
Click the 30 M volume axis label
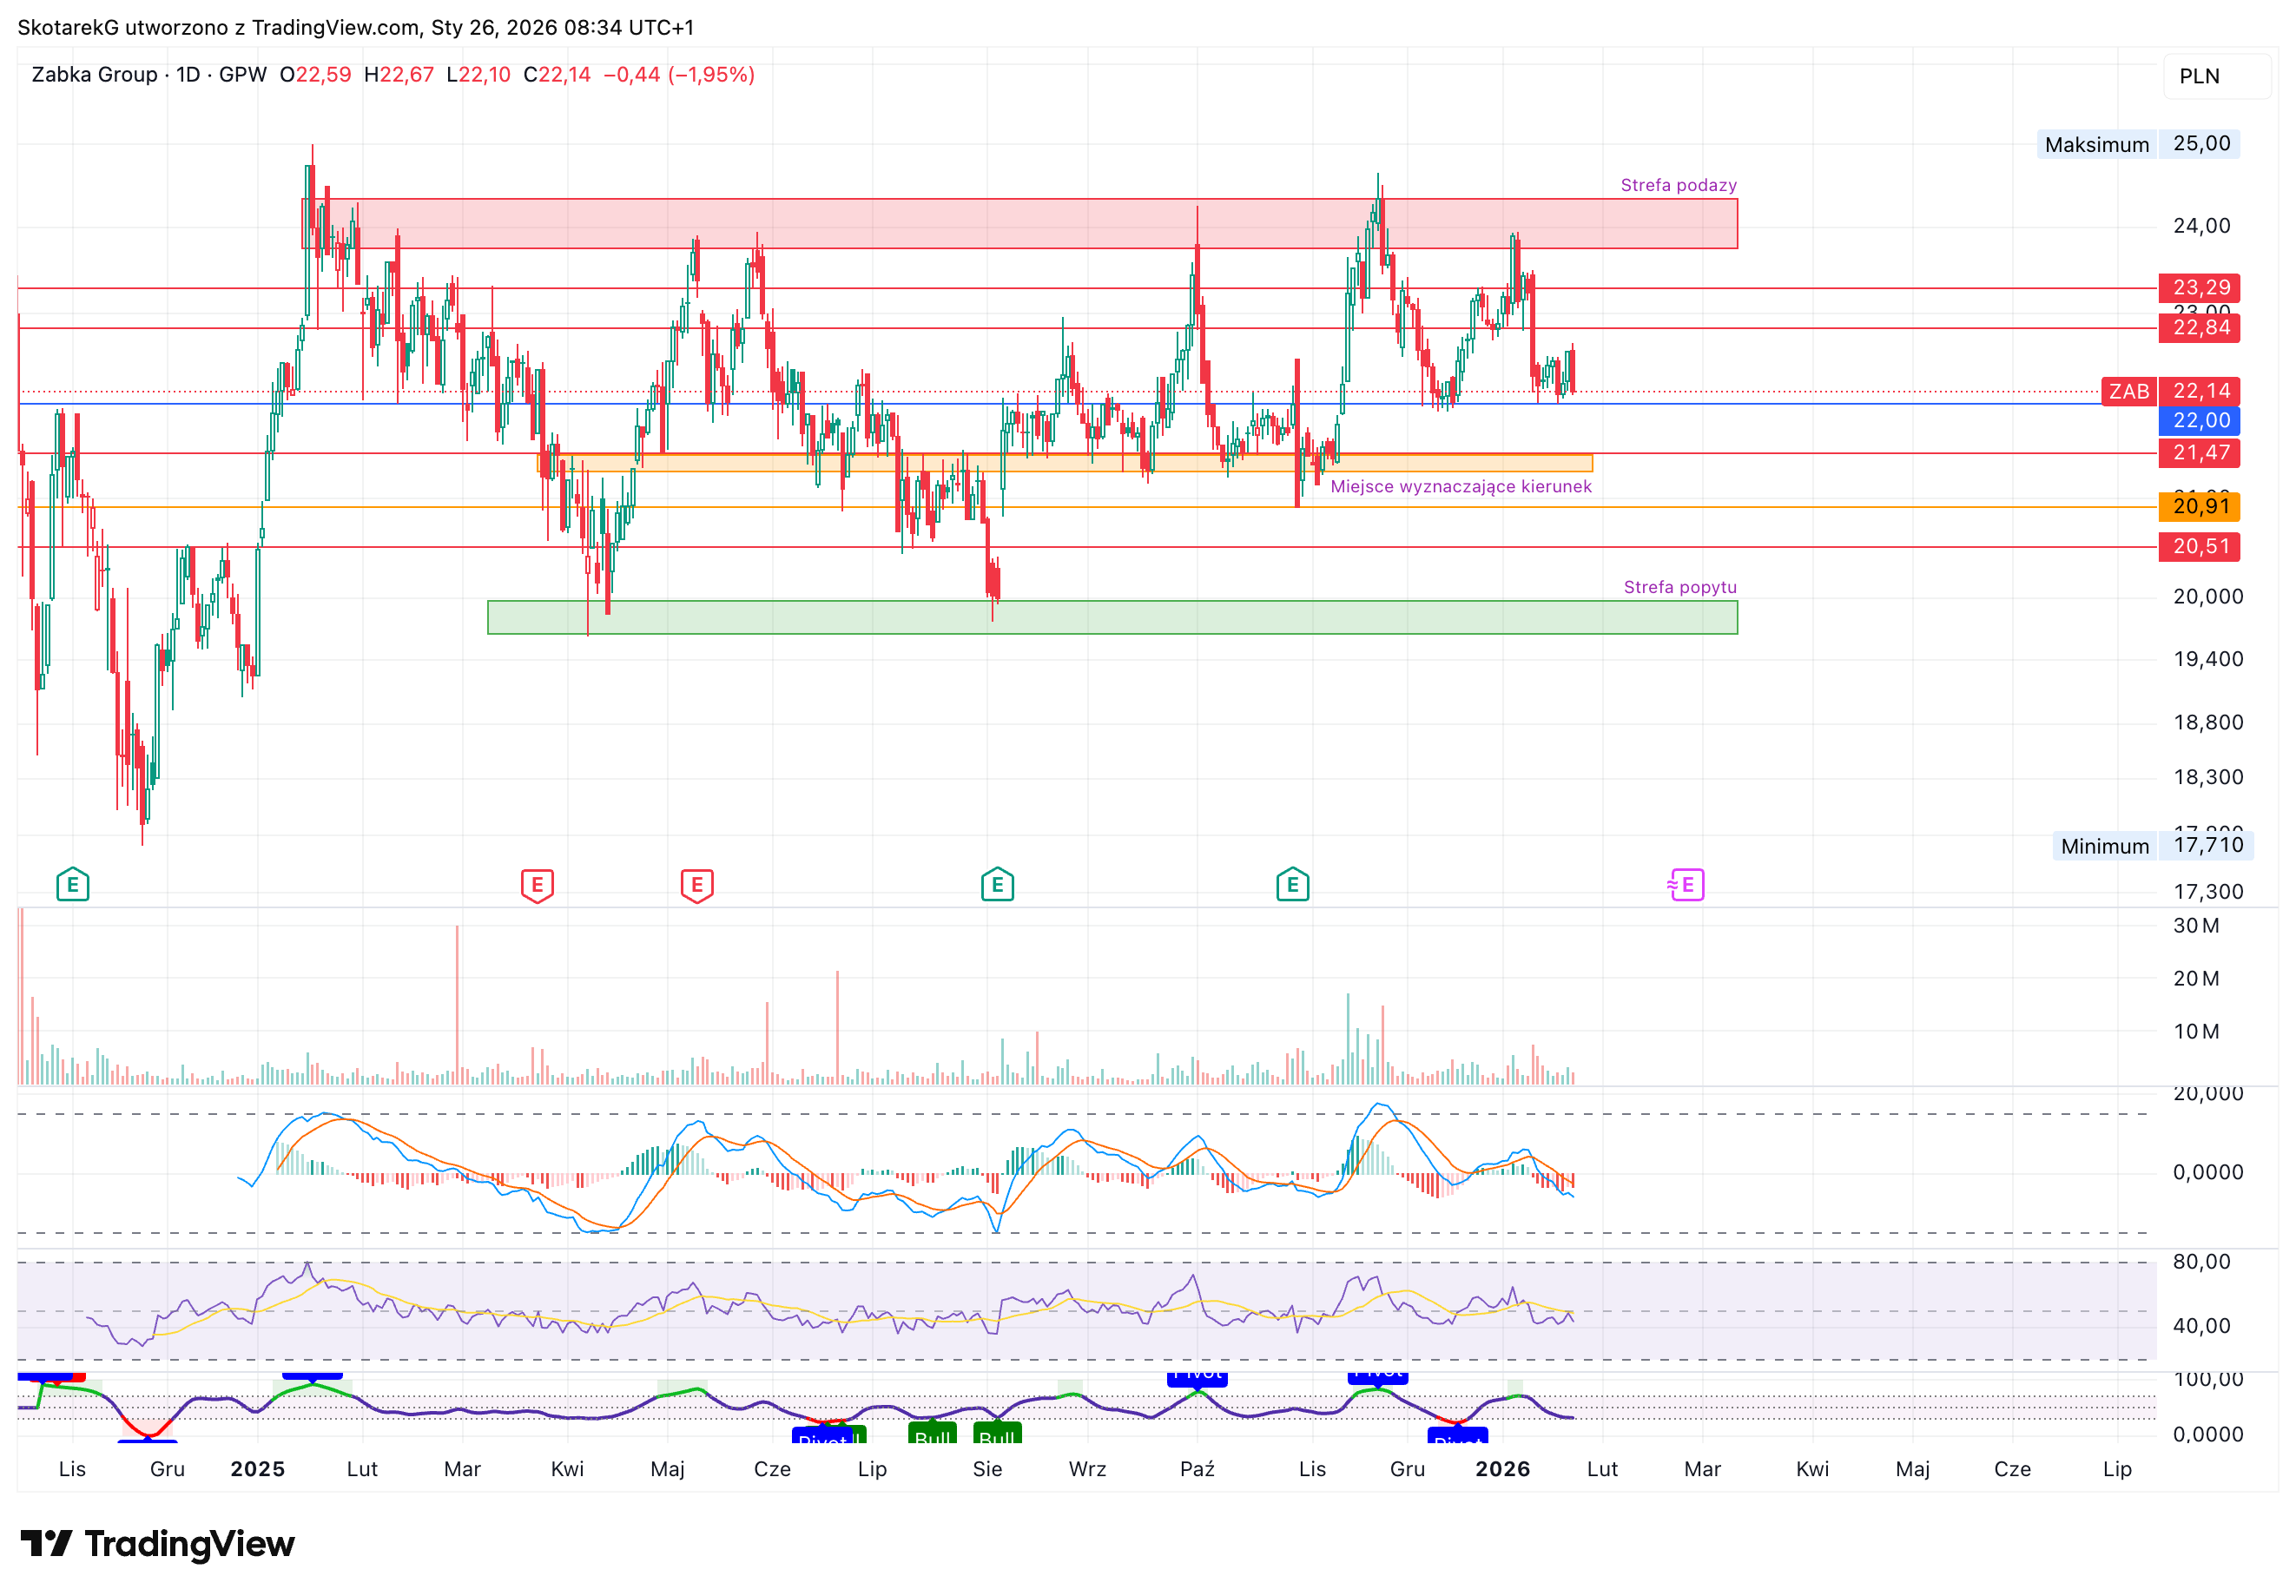[x=2196, y=926]
